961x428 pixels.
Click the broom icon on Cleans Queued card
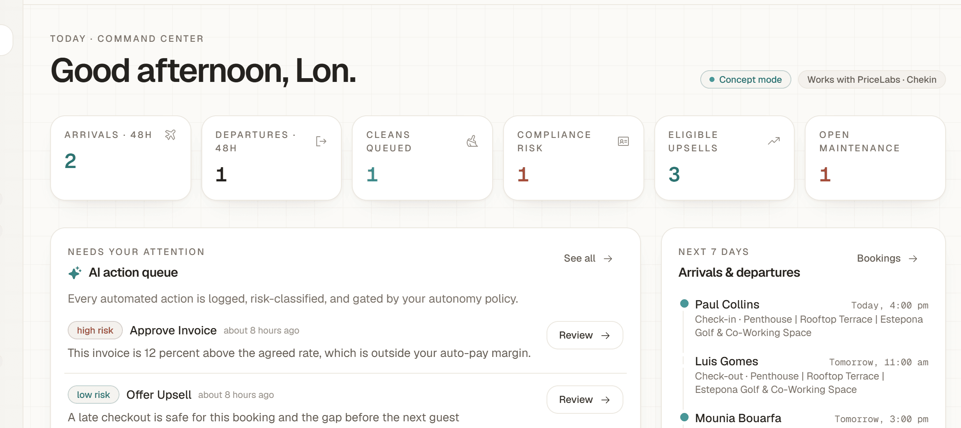pos(472,141)
